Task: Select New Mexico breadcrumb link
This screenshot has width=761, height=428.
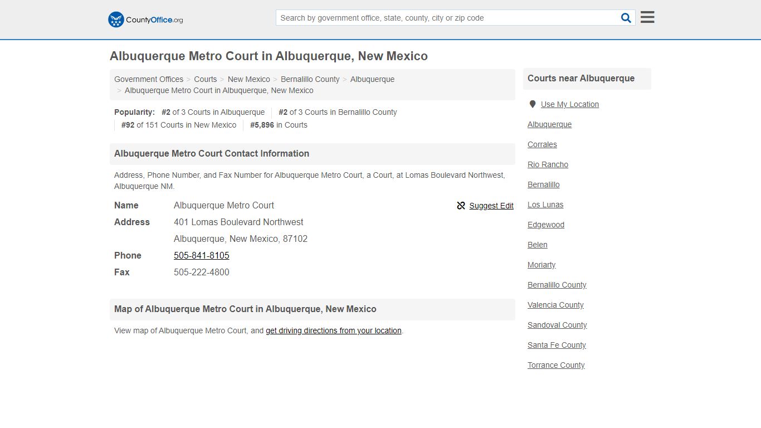Action: coord(249,79)
